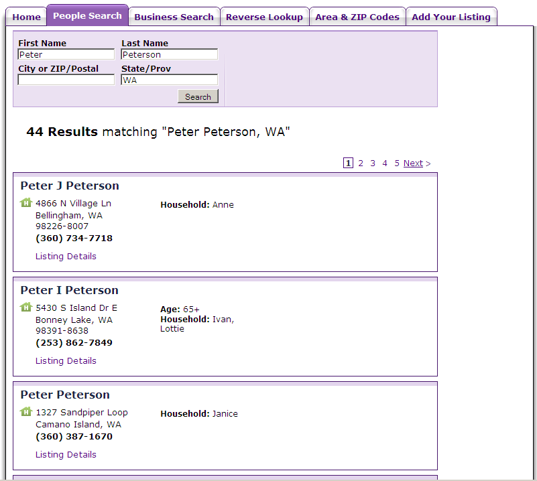The height and width of the screenshot is (481, 537).
Task: Open Listing Details for Peter J Peterson
Action: point(66,256)
